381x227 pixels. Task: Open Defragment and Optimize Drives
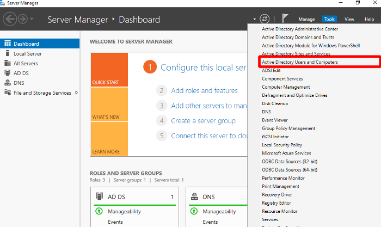tap(294, 95)
